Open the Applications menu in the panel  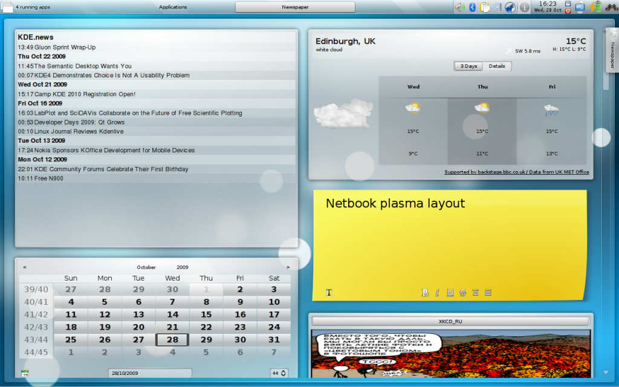[172, 7]
